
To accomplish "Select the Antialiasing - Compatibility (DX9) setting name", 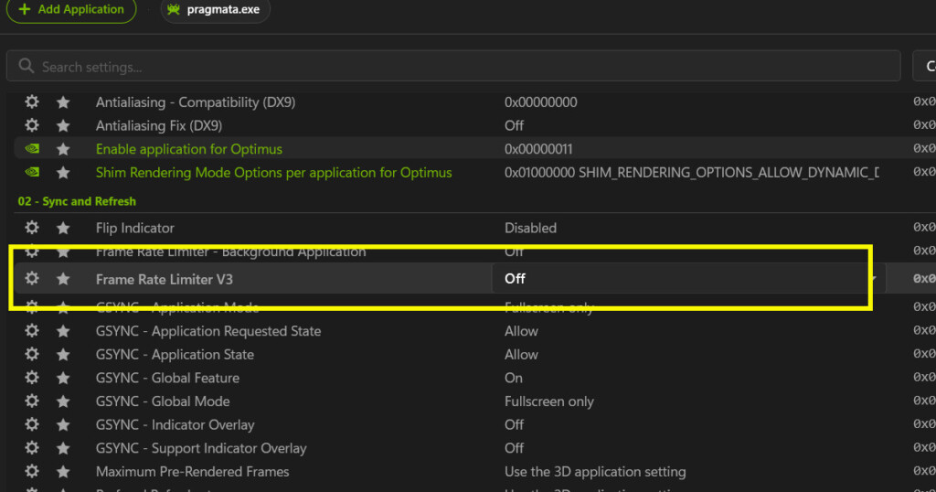I will 196,102.
